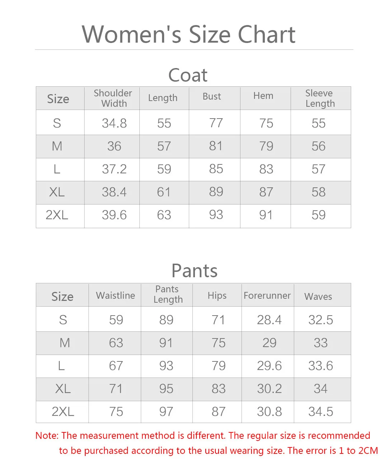Select the Coat section heading
The height and width of the screenshot is (461, 387).
[188, 75]
